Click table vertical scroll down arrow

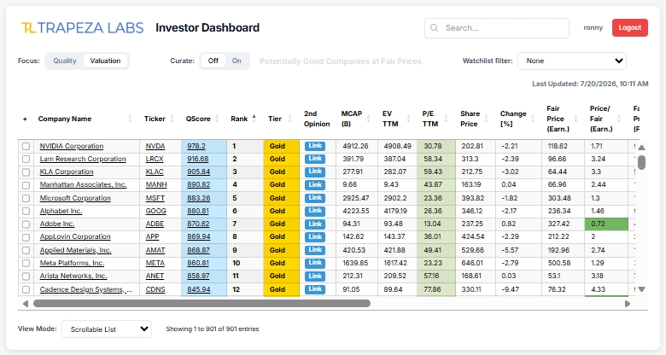pos(642,289)
